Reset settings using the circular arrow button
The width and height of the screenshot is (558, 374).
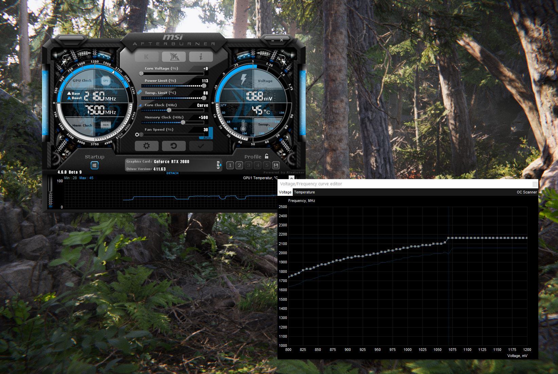[x=174, y=146]
